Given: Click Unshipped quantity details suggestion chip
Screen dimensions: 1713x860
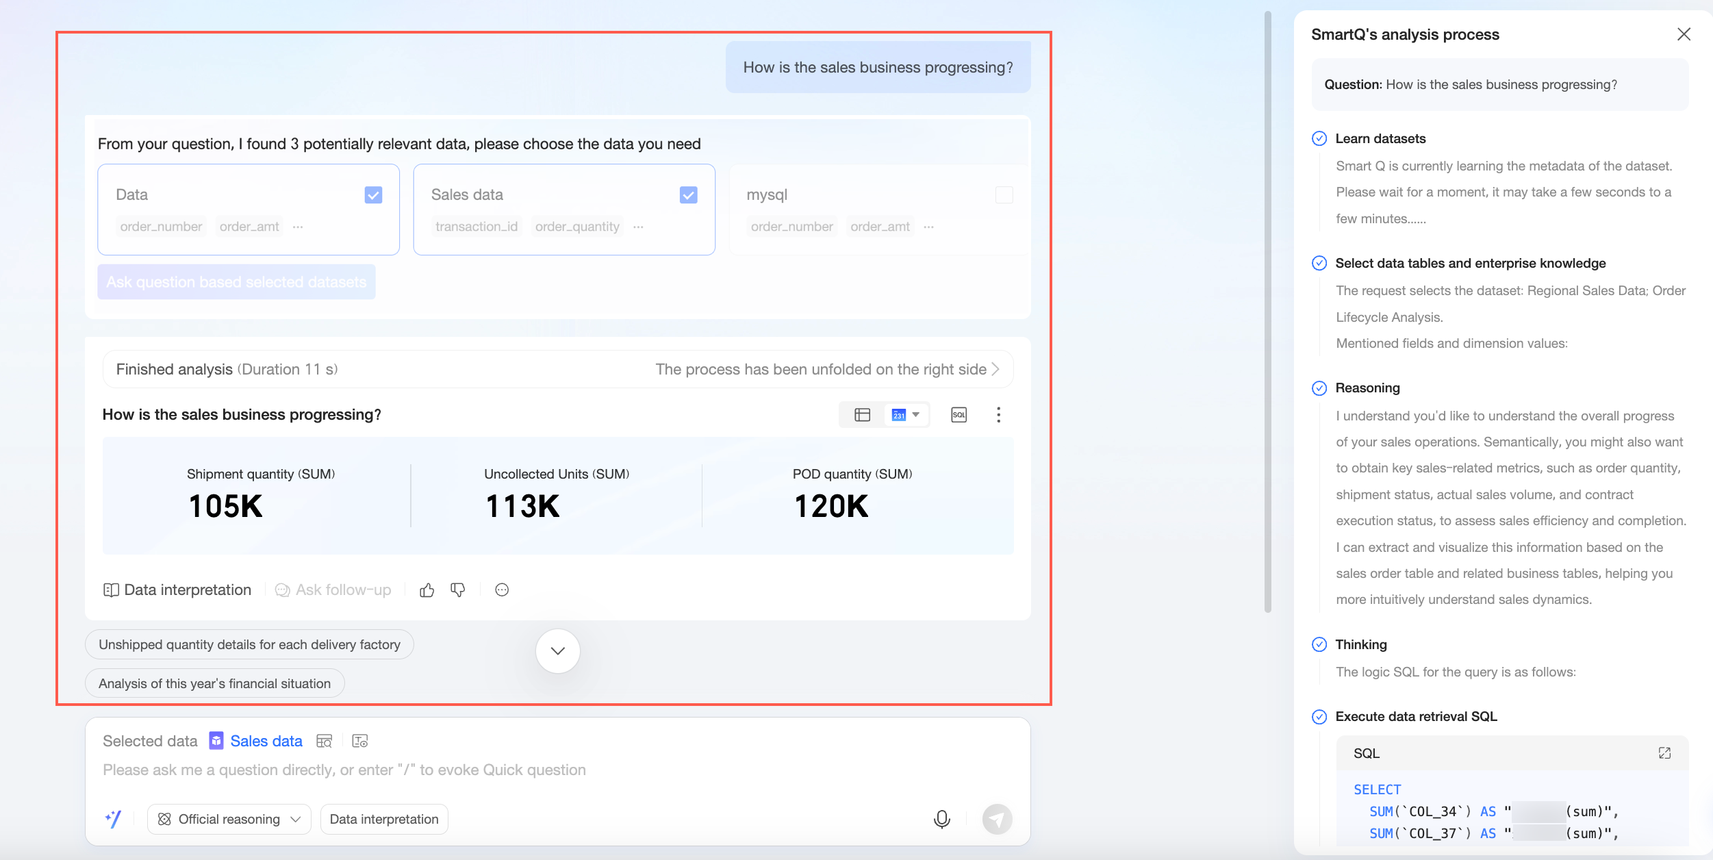Looking at the screenshot, I should point(249,644).
